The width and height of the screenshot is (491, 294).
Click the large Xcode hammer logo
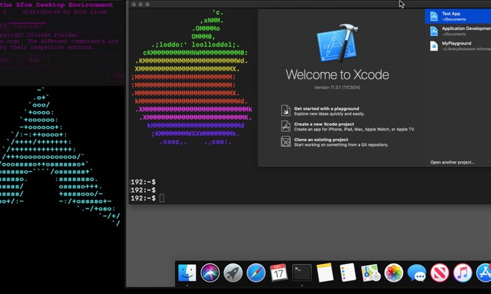pos(337,43)
